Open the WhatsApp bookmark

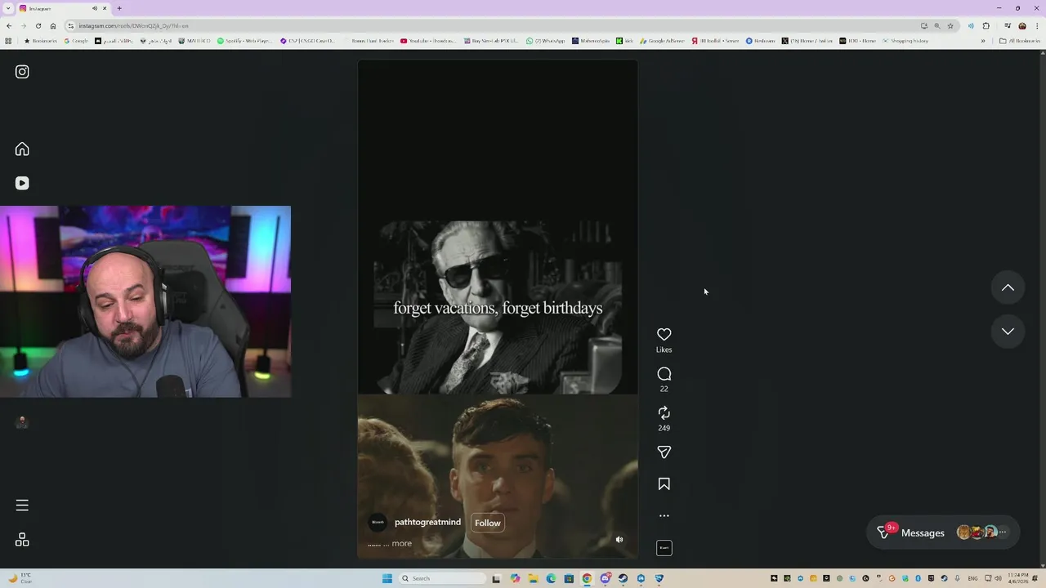pos(546,41)
